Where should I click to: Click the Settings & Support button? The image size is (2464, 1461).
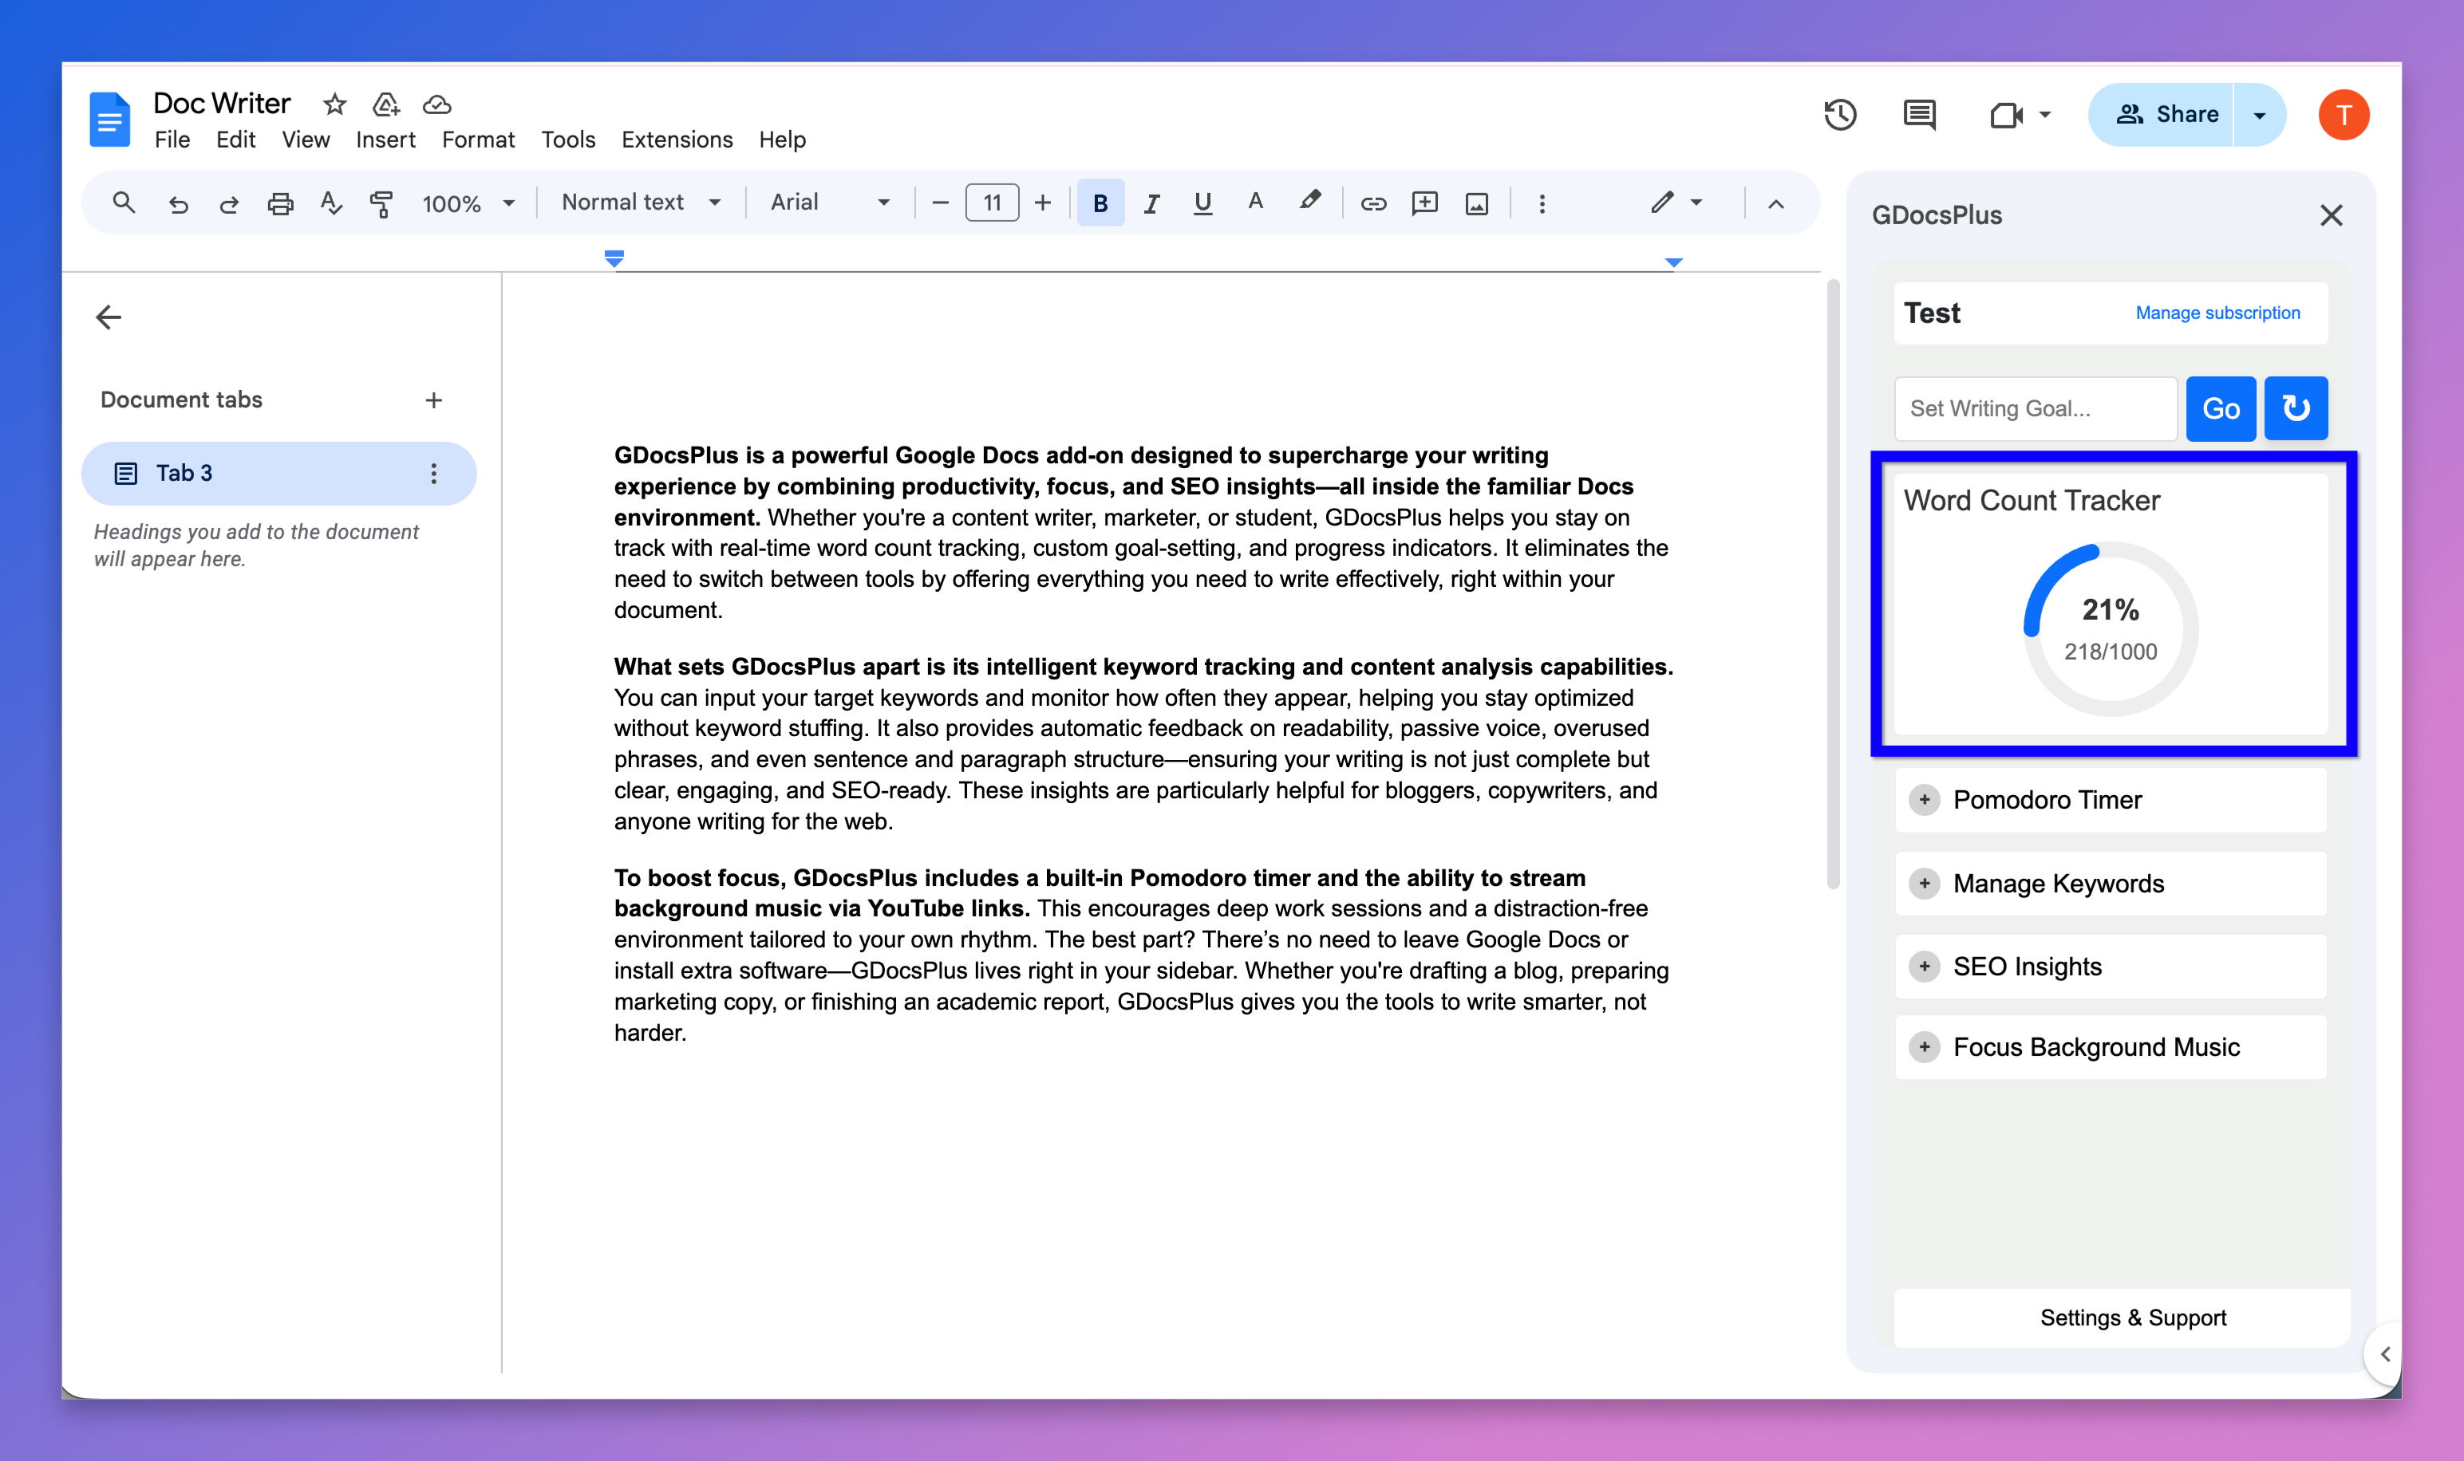point(2132,1317)
